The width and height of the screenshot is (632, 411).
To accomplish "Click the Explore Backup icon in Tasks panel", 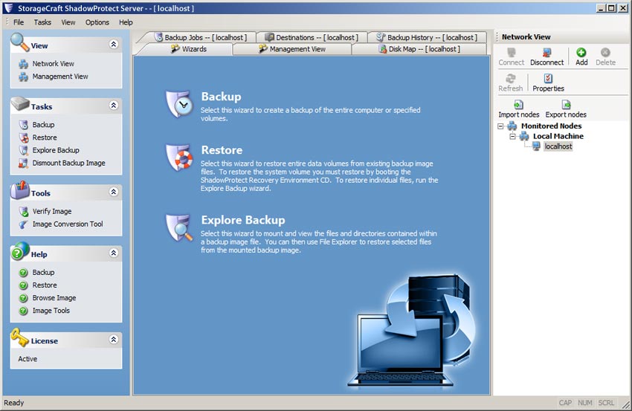I will pyautogui.click(x=23, y=150).
